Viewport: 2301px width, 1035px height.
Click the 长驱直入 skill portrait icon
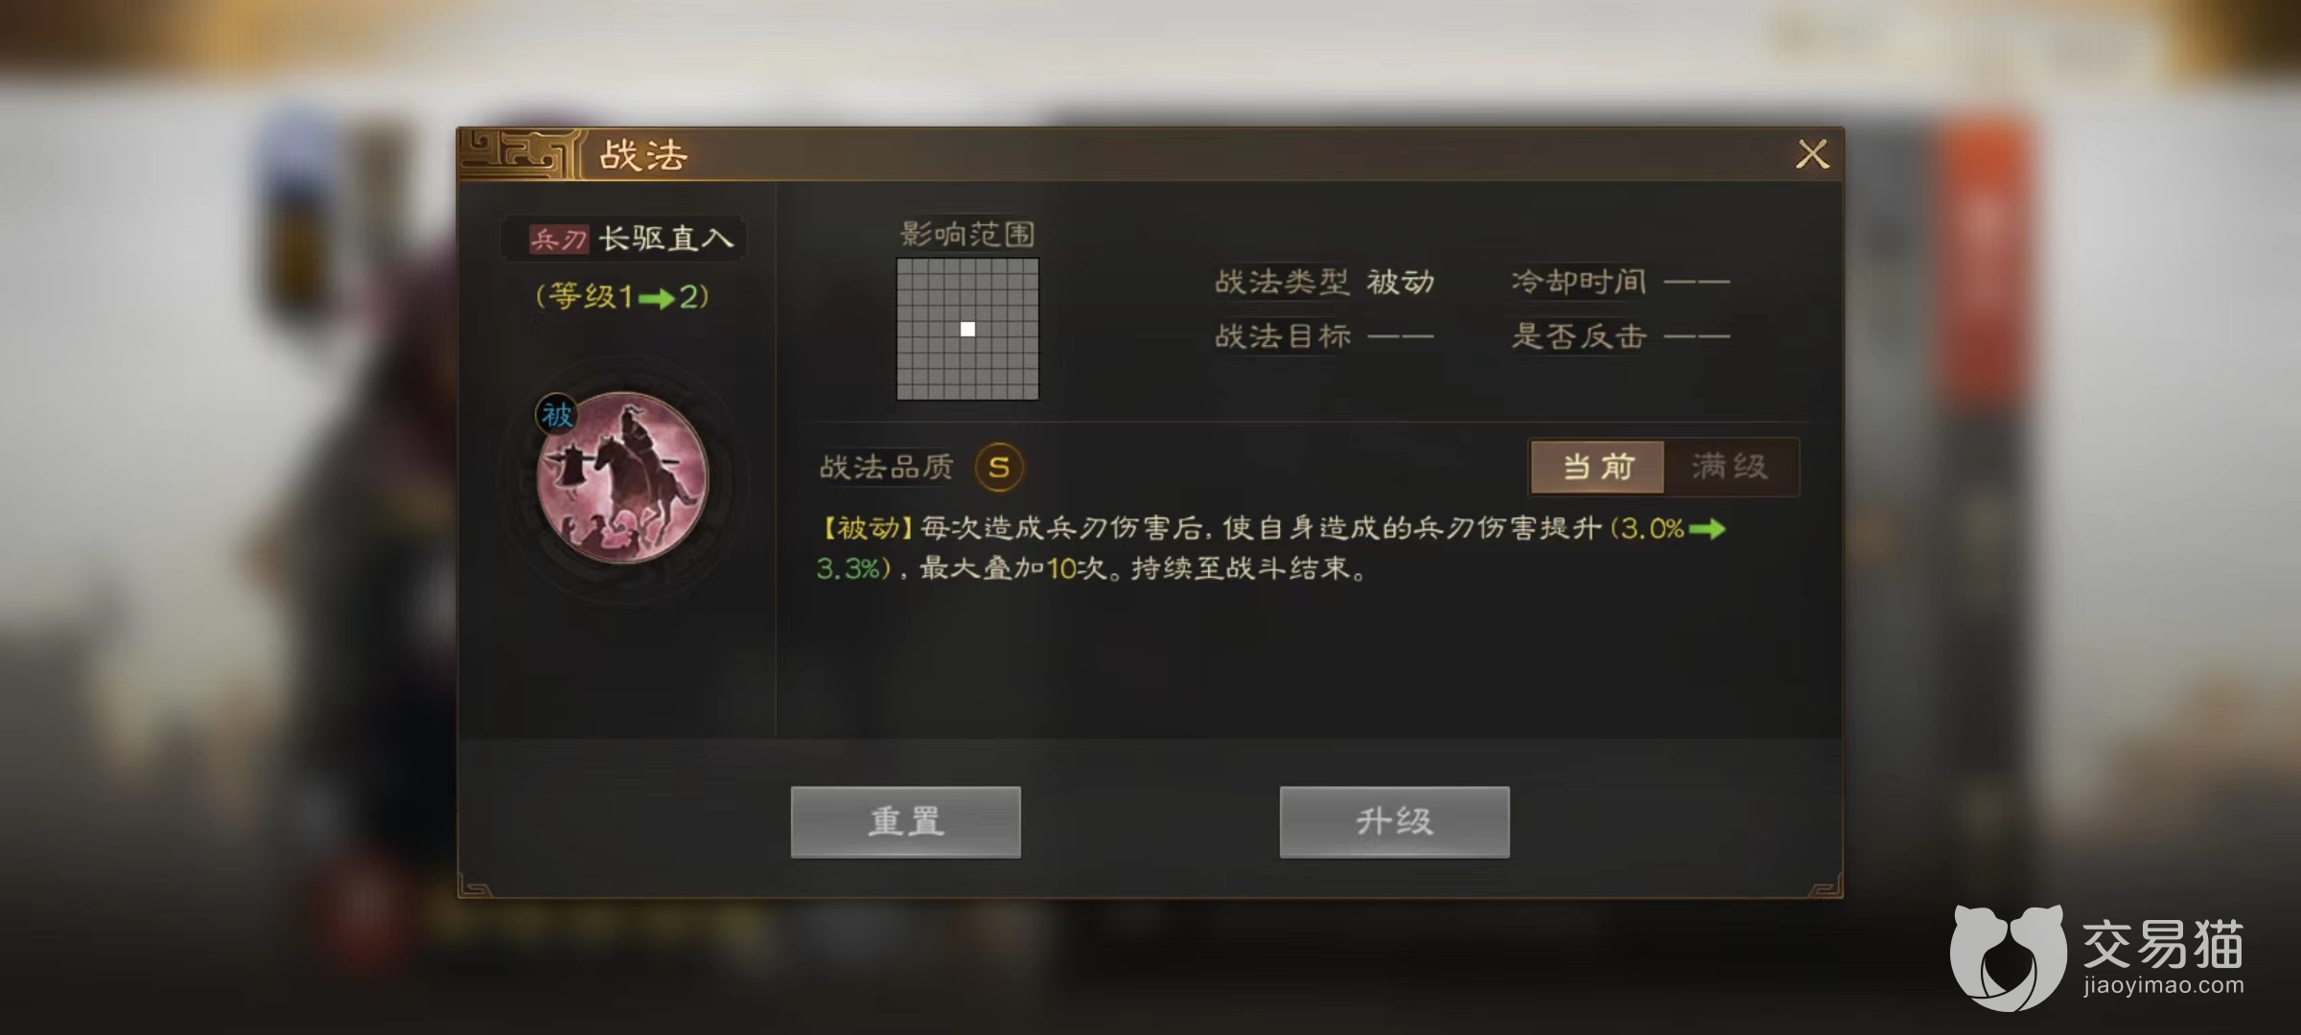coord(622,477)
